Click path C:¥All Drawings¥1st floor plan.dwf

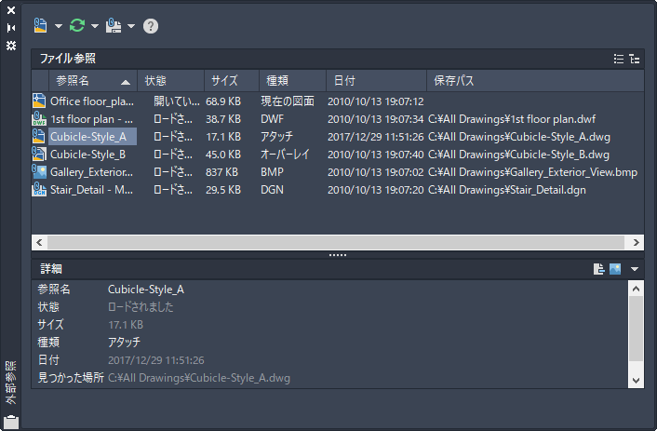point(512,119)
